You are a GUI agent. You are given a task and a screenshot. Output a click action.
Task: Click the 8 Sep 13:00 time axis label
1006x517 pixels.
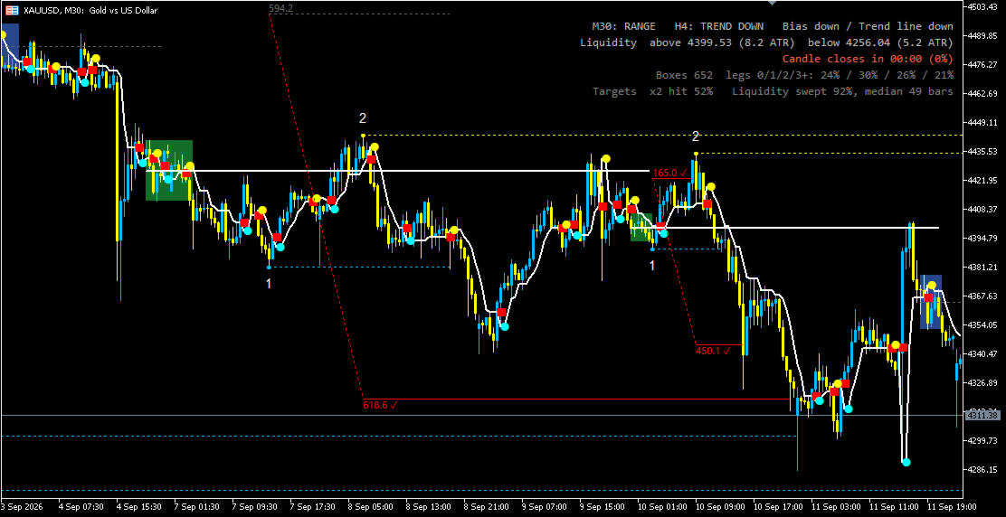click(x=432, y=506)
